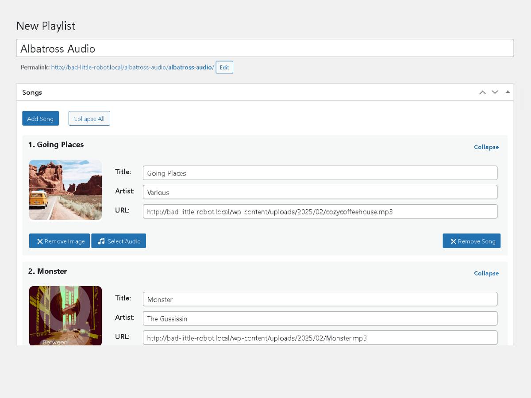Click the URL field with Monster.mp3
The height and width of the screenshot is (398, 531).
pyautogui.click(x=320, y=338)
